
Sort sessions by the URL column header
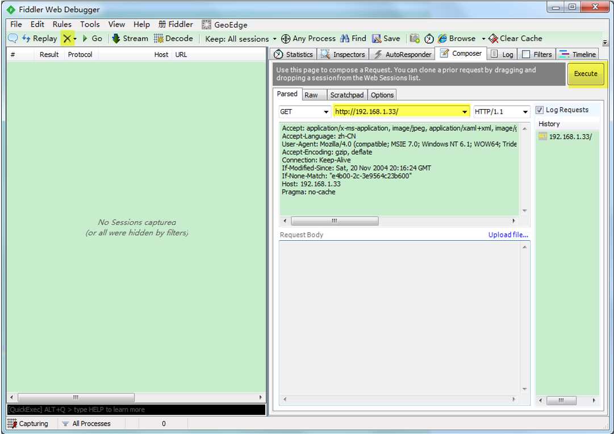point(181,55)
